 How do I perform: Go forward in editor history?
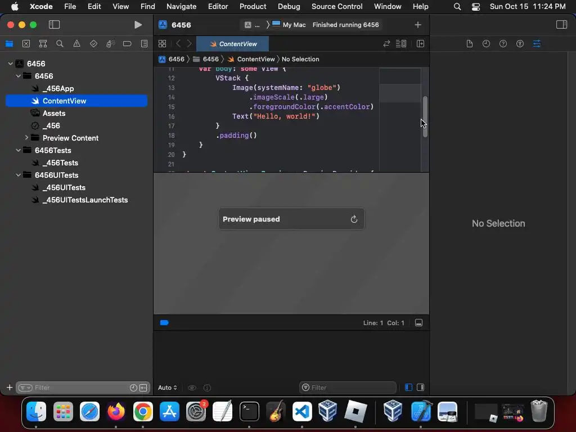tap(189, 44)
